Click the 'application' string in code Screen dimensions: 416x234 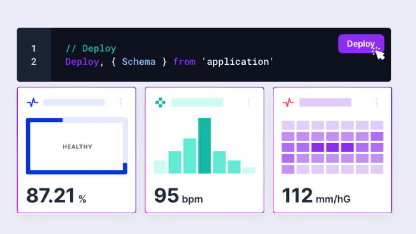pos(238,62)
